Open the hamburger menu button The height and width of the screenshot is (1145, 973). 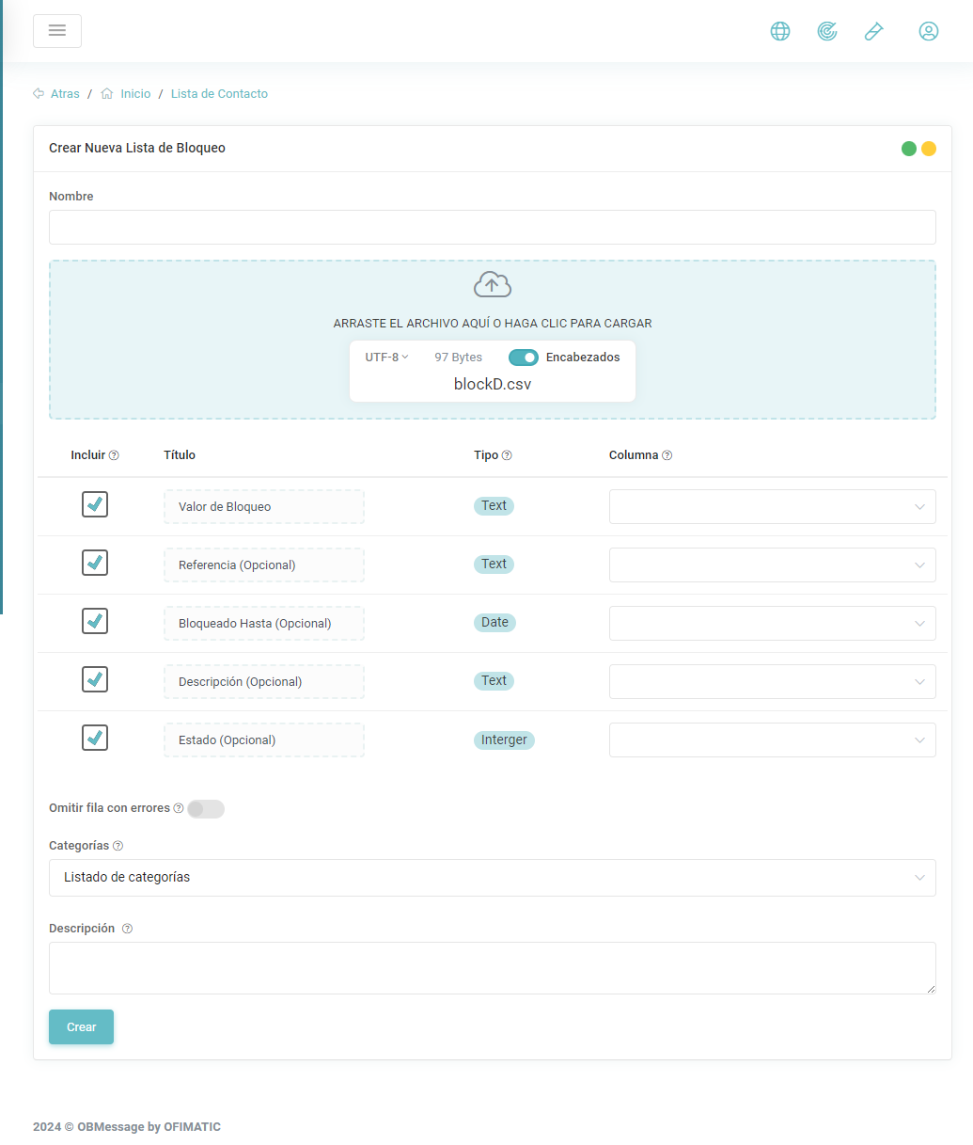(57, 31)
